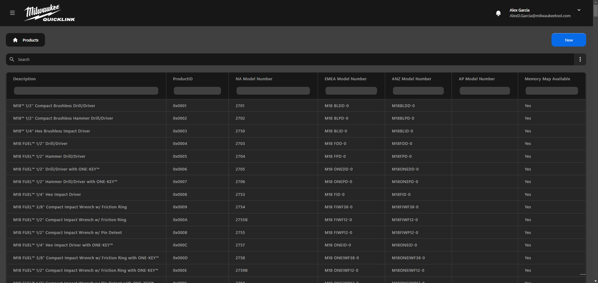Click ProductID 0x000A cell

(x=180, y=220)
